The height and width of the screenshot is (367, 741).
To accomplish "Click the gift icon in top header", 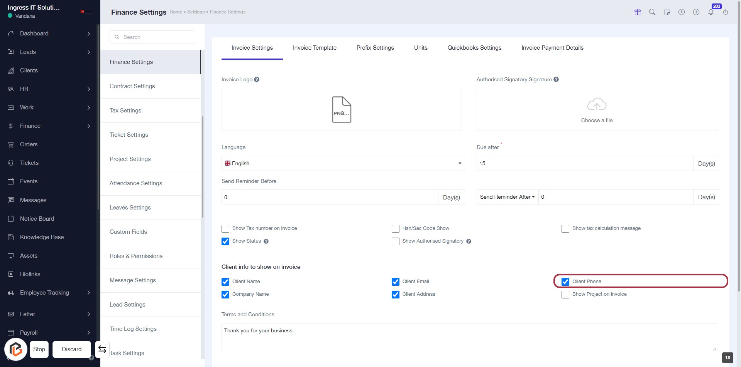I will [x=637, y=12].
